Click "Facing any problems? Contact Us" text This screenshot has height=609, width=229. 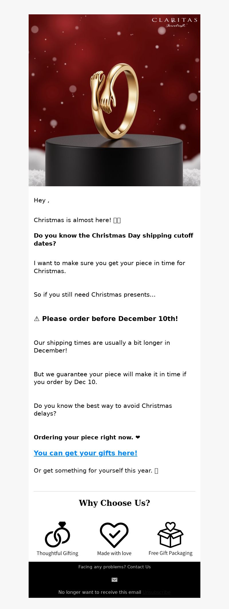point(114,567)
